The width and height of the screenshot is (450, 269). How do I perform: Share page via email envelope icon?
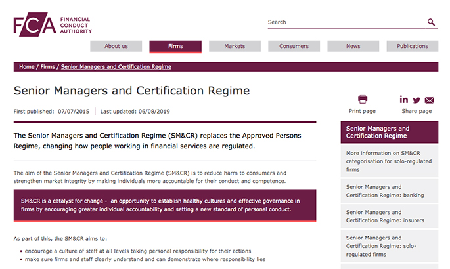pos(430,100)
